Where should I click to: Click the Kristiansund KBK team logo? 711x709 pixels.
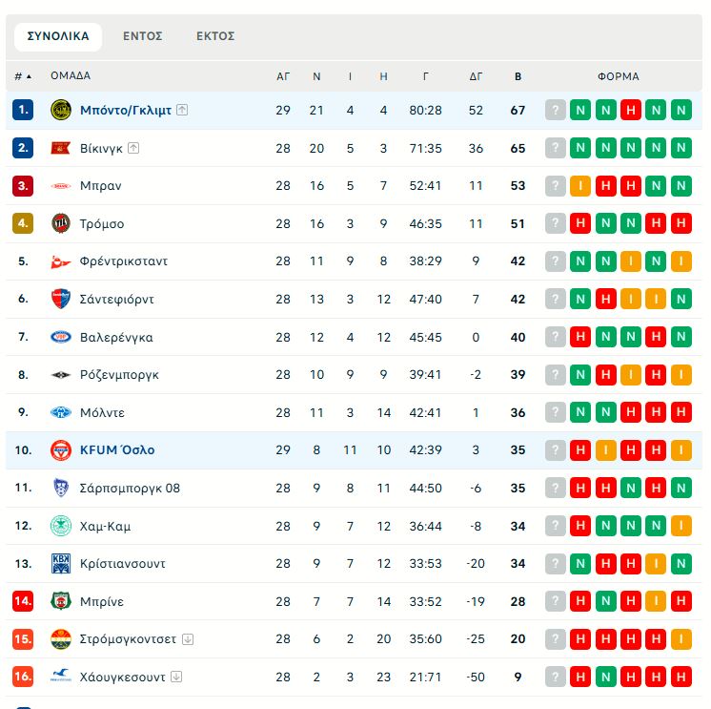pos(61,564)
